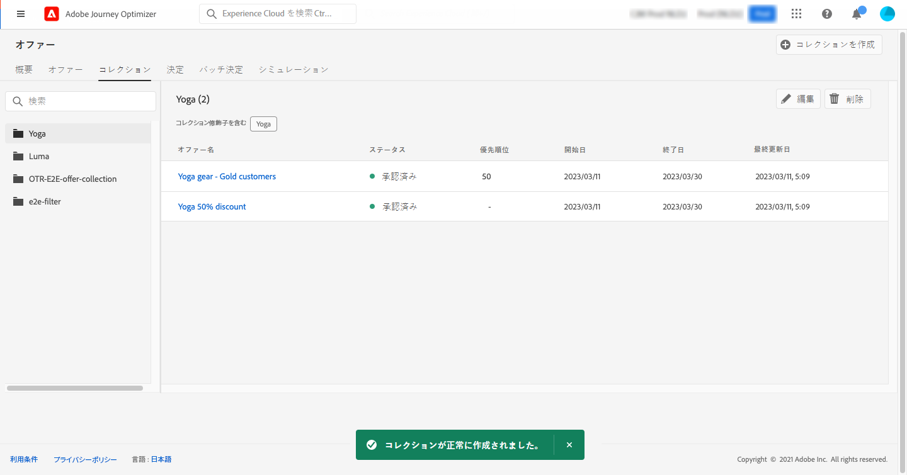Click the 最終更新日 column header
Image resolution: width=907 pixels, height=475 pixels.
click(x=772, y=150)
